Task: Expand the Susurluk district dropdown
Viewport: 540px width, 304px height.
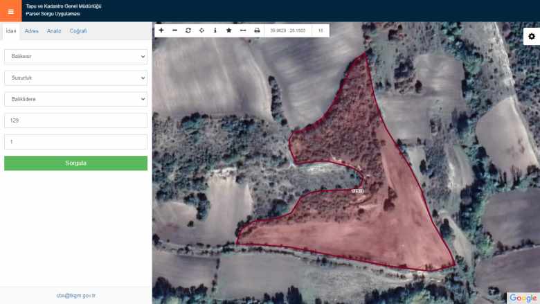Action: [75, 78]
